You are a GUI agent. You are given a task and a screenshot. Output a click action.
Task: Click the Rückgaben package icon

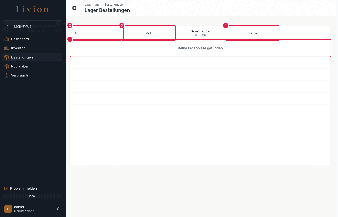(x=7, y=66)
